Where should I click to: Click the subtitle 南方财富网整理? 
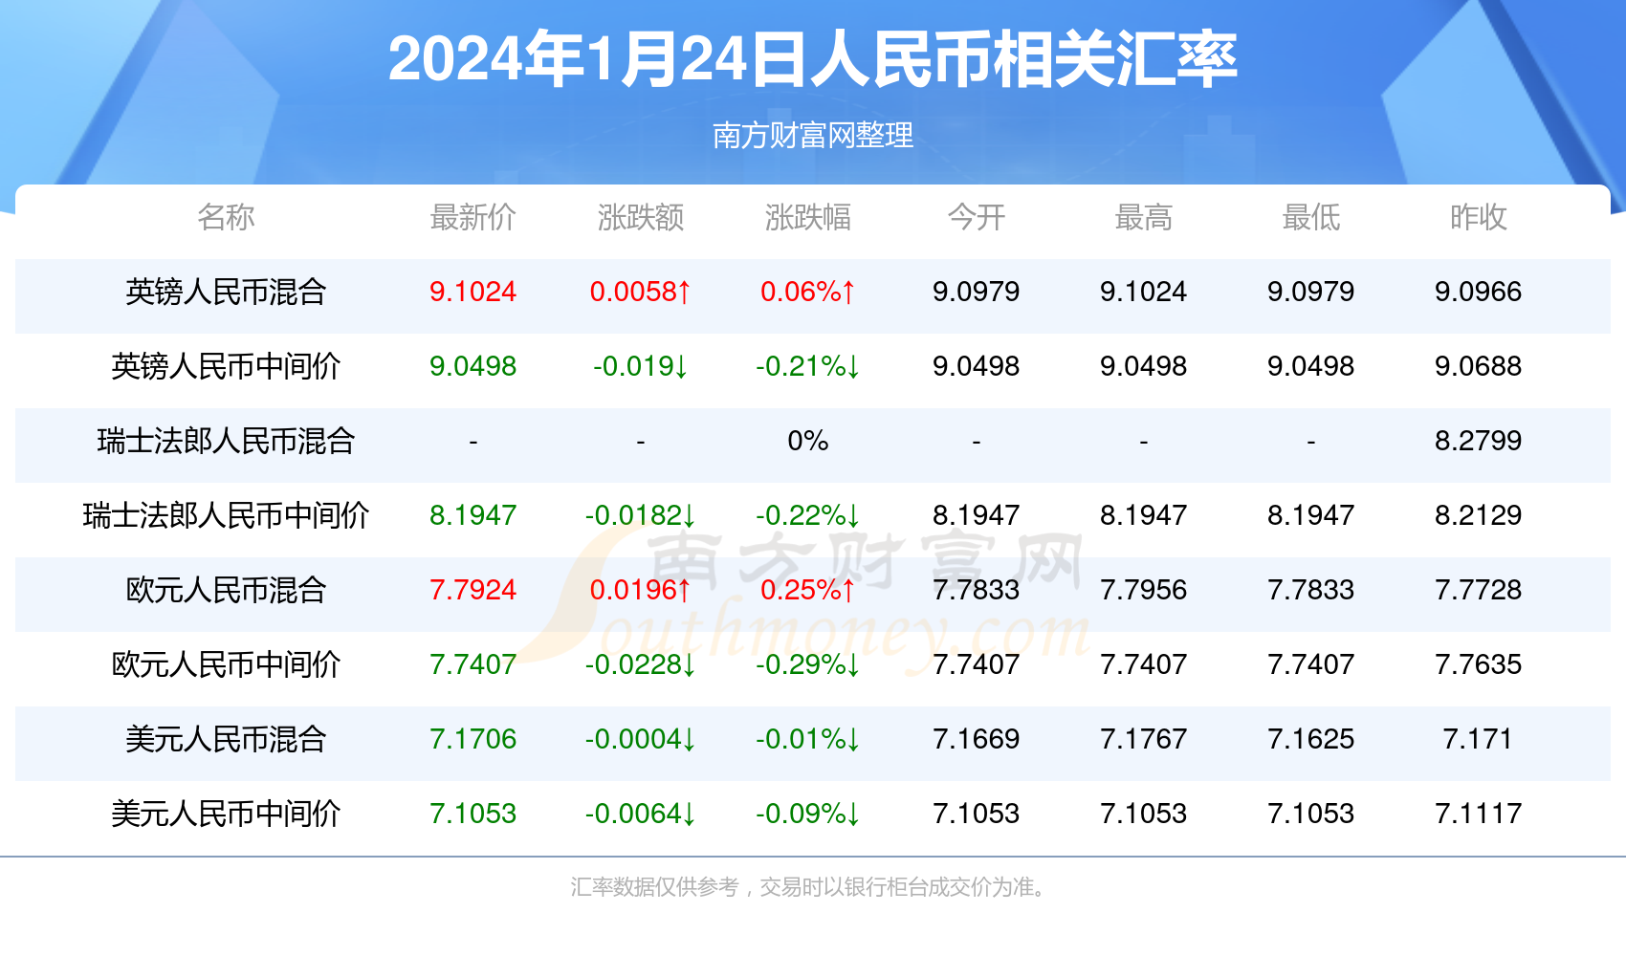(x=813, y=135)
